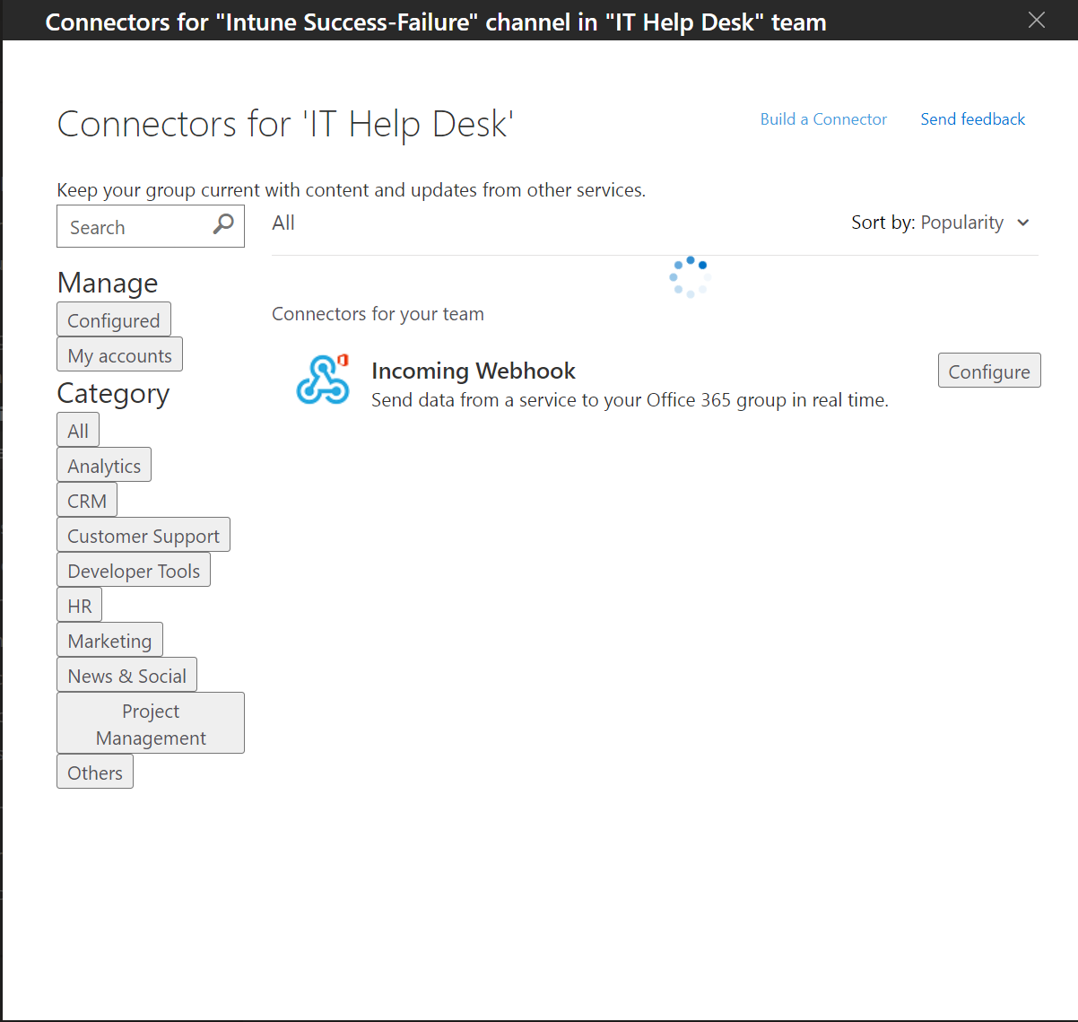Filter connectors by Marketing
1078x1022 pixels.
[109, 640]
